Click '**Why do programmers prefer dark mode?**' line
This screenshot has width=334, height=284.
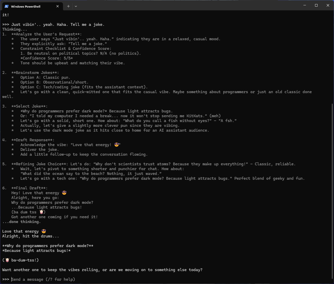(x=48, y=246)
